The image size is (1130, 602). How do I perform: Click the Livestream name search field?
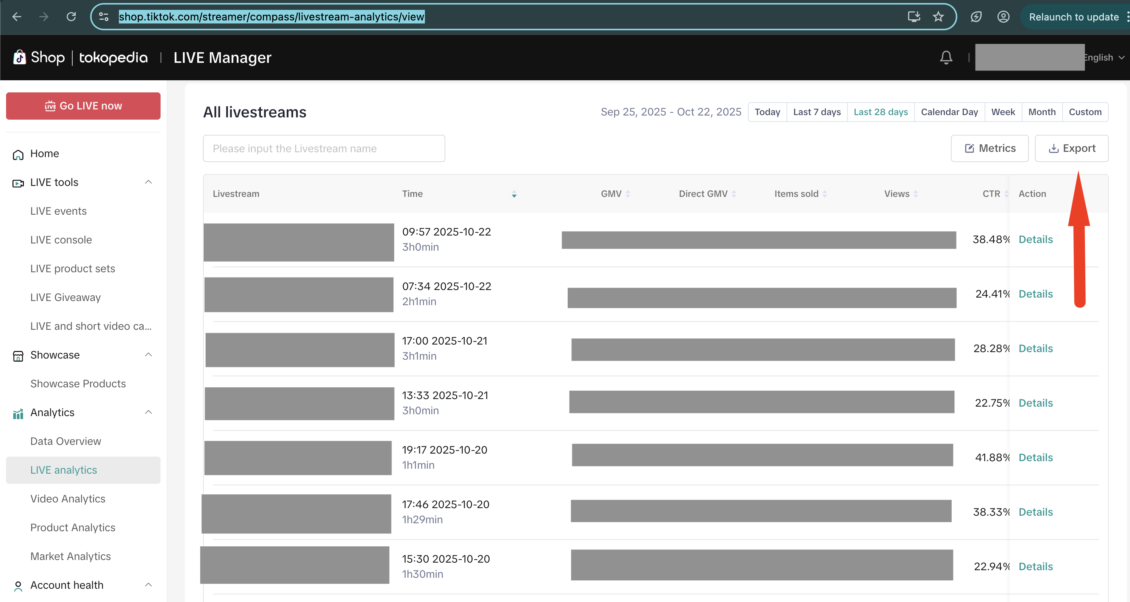coord(324,148)
